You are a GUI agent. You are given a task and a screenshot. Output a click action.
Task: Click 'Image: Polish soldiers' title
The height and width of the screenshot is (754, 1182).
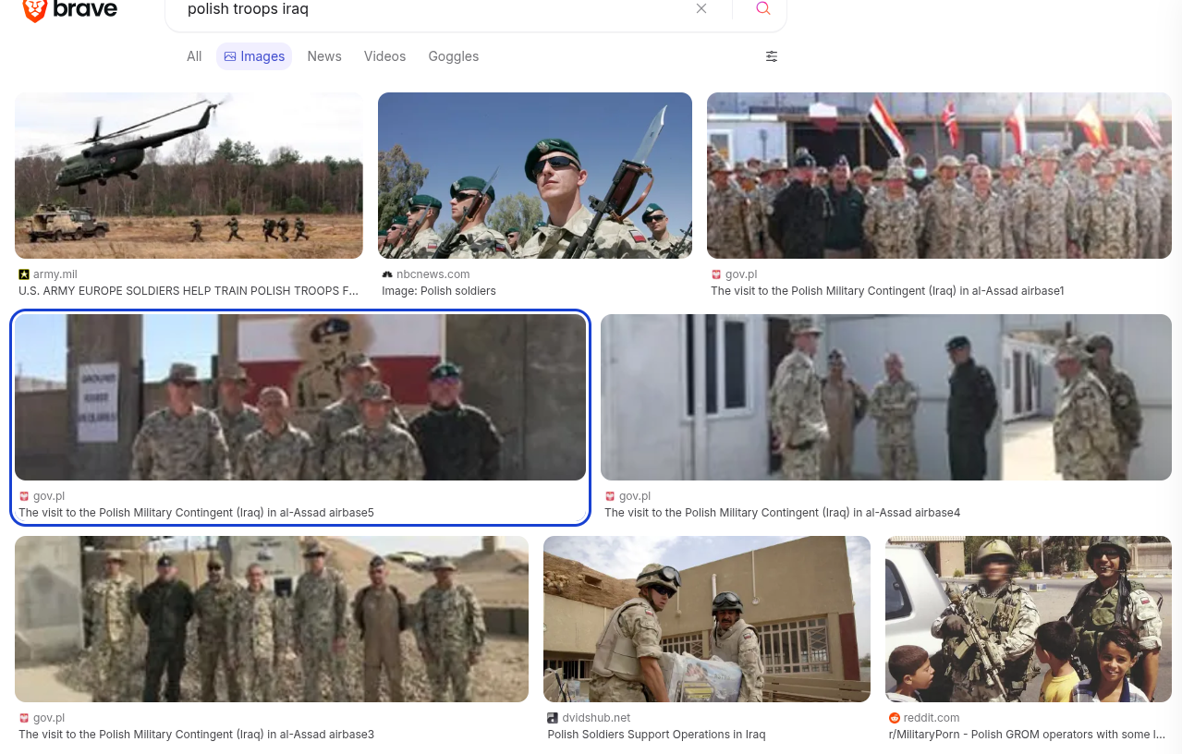(439, 291)
